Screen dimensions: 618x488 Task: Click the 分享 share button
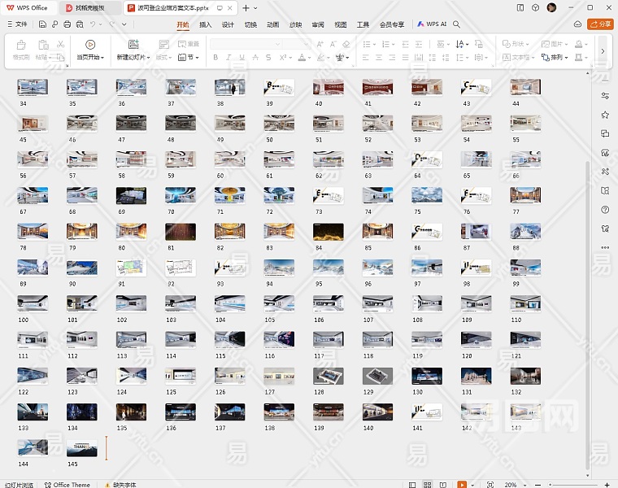click(600, 24)
